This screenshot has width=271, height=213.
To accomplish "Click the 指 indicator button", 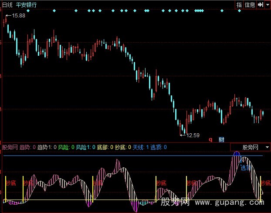I will (239, 4).
